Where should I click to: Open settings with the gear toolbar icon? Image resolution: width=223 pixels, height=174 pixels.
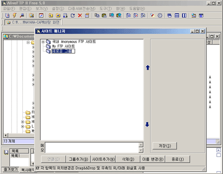coord(160,16)
